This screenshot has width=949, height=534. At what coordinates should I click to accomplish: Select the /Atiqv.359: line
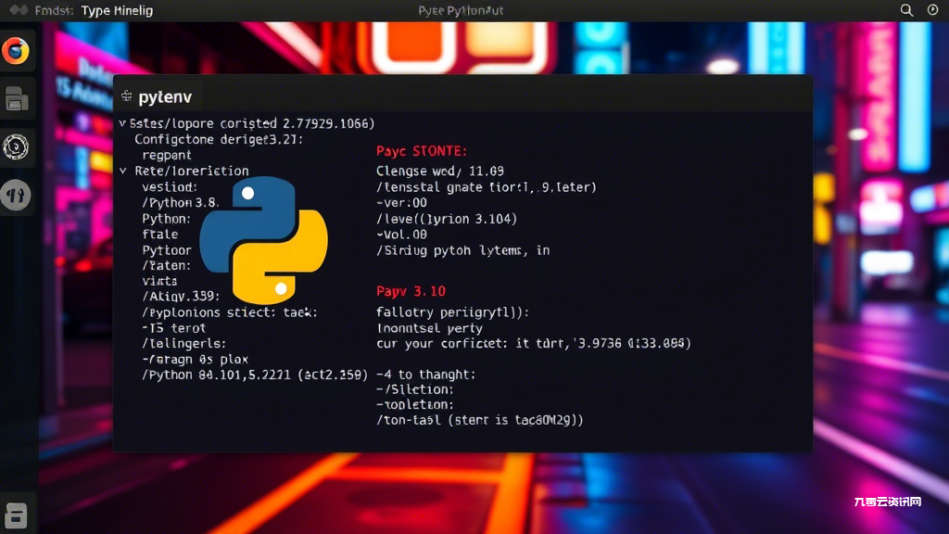pos(181,296)
